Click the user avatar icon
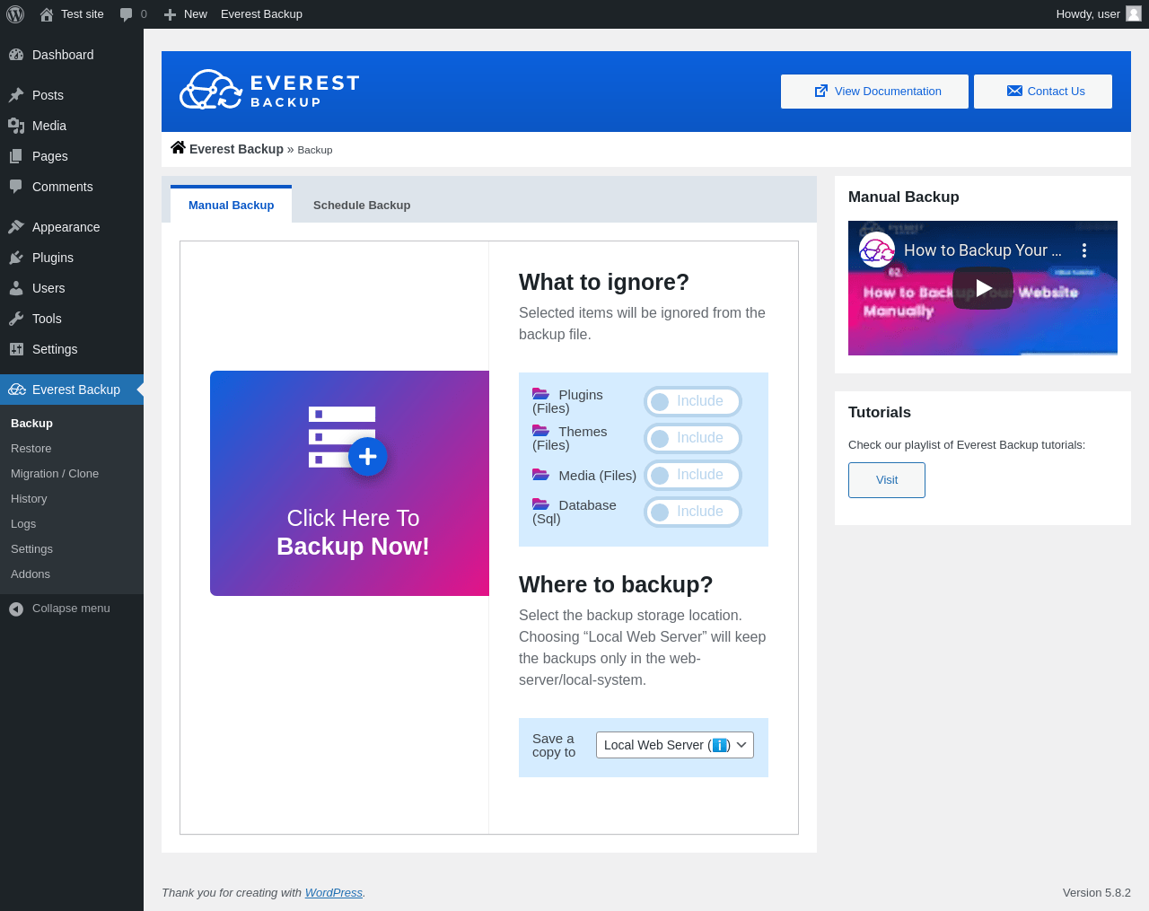This screenshot has width=1149, height=911. pyautogui.click(x=1134, y=14)
